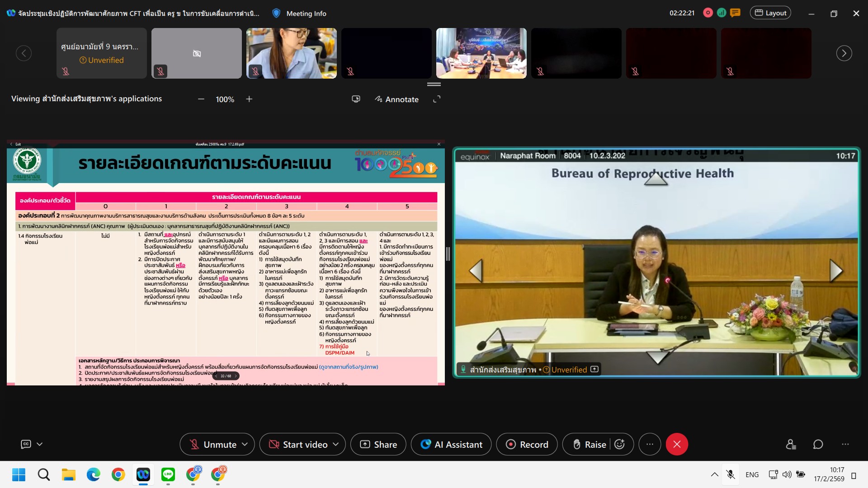Open AI Assistant
The image size is (868, 488).
(x=452, y=445)
